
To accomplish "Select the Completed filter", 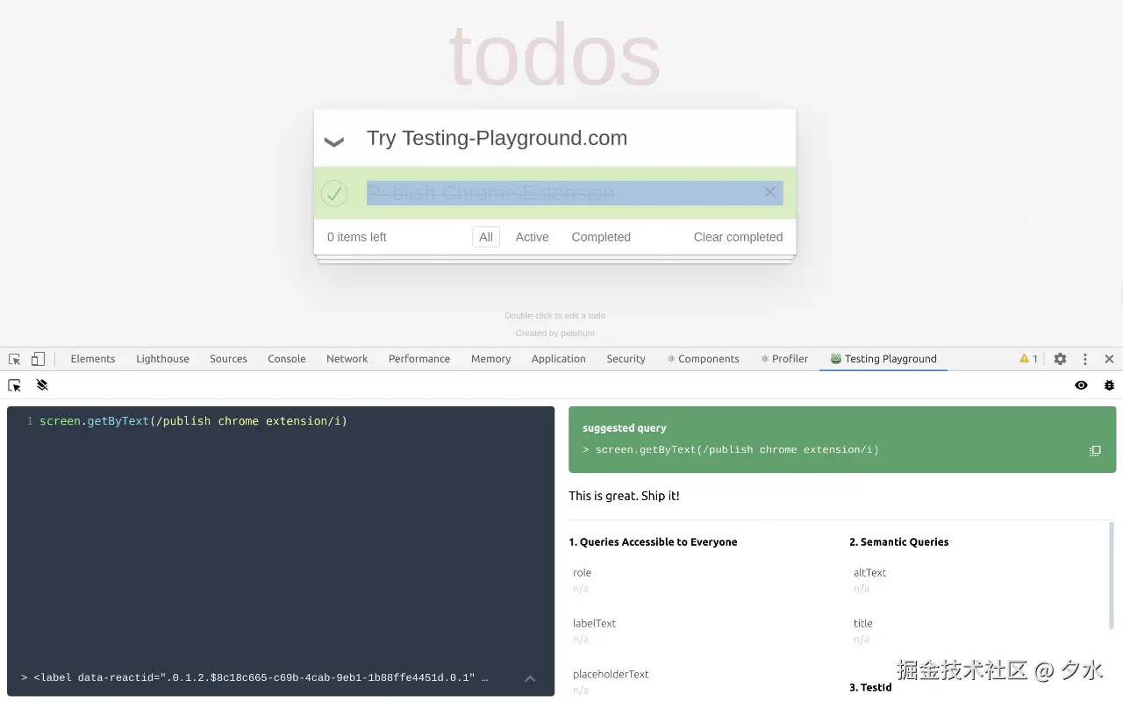I will pyautogui.click(x=601, y=237).
